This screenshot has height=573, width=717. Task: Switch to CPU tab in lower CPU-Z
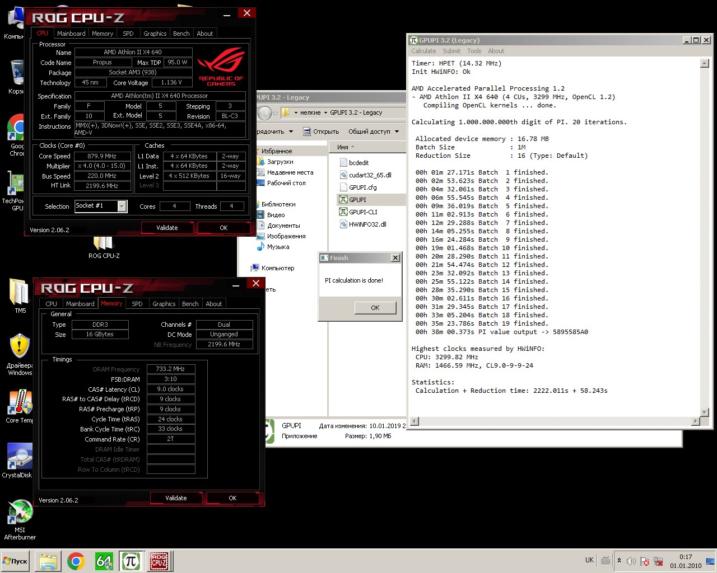coord(52,304)
